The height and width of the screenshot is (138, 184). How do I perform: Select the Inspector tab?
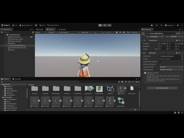click(147, 29)
